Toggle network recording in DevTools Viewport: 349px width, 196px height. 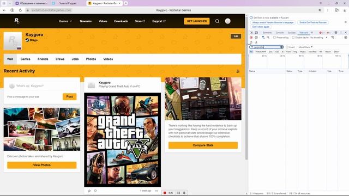[x=251, y=38]
